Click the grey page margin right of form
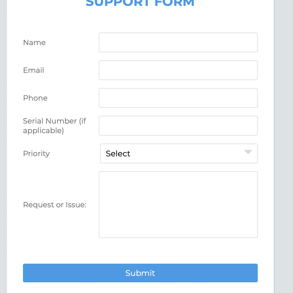Image resolution: width=293 pixels, height=293 pixels. click(284, 147)
